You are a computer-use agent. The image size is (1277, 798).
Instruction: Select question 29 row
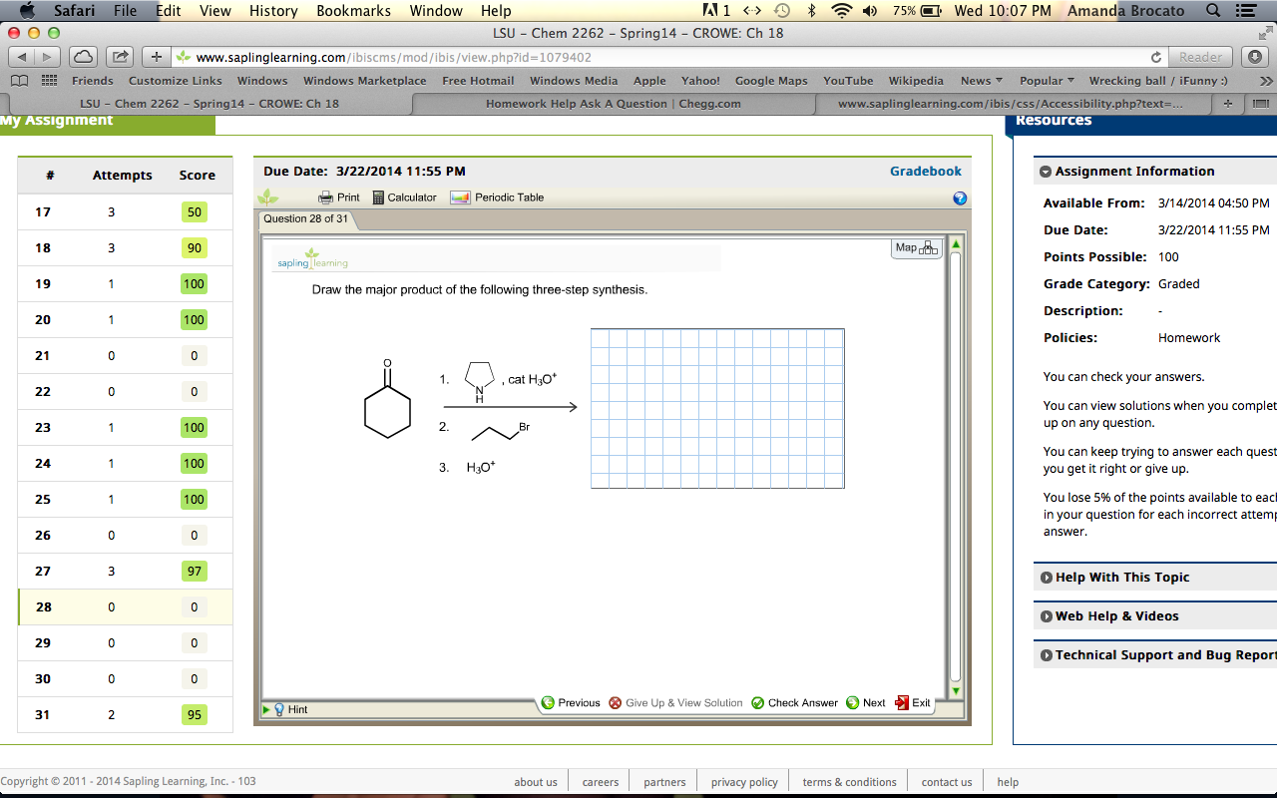(125, 643)
